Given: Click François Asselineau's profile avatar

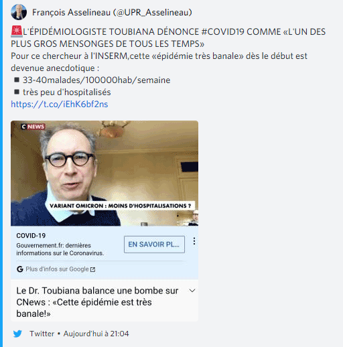Looking at the screenshot, I should (x=19, y=12).
